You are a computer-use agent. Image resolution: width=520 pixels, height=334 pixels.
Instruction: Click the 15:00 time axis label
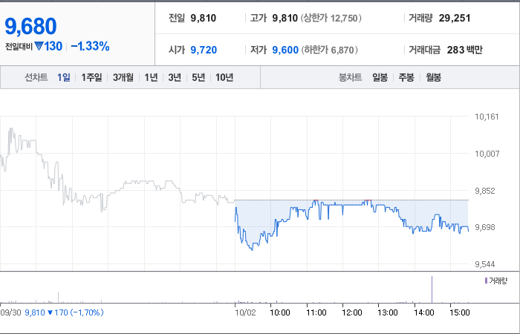coord(460,312)
